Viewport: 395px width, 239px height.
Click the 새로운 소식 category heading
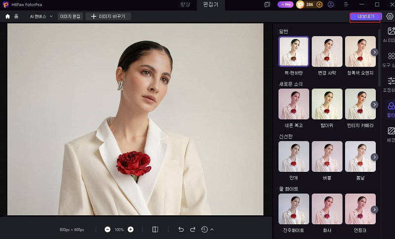(291, 84)
